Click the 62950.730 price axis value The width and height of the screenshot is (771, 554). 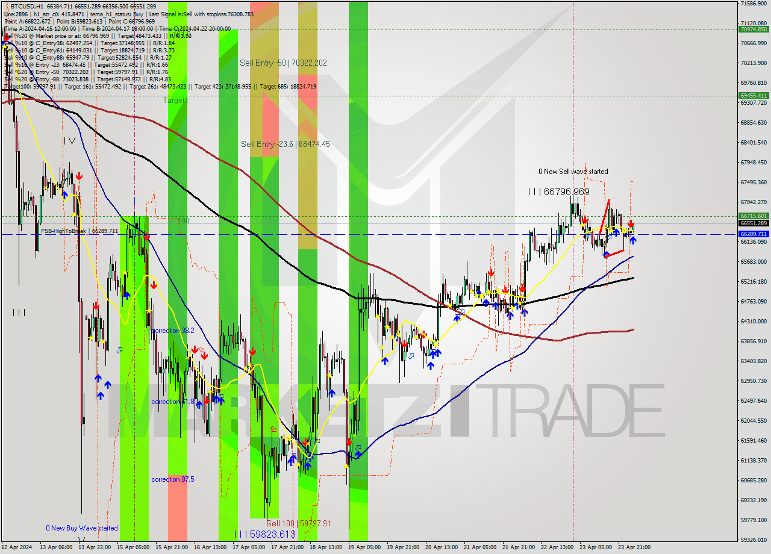coord(753,381)
